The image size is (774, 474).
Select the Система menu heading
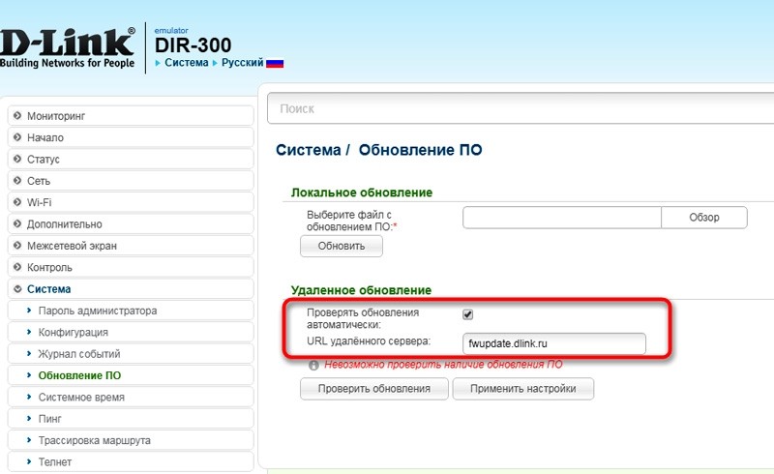click(x=131, y=289)
